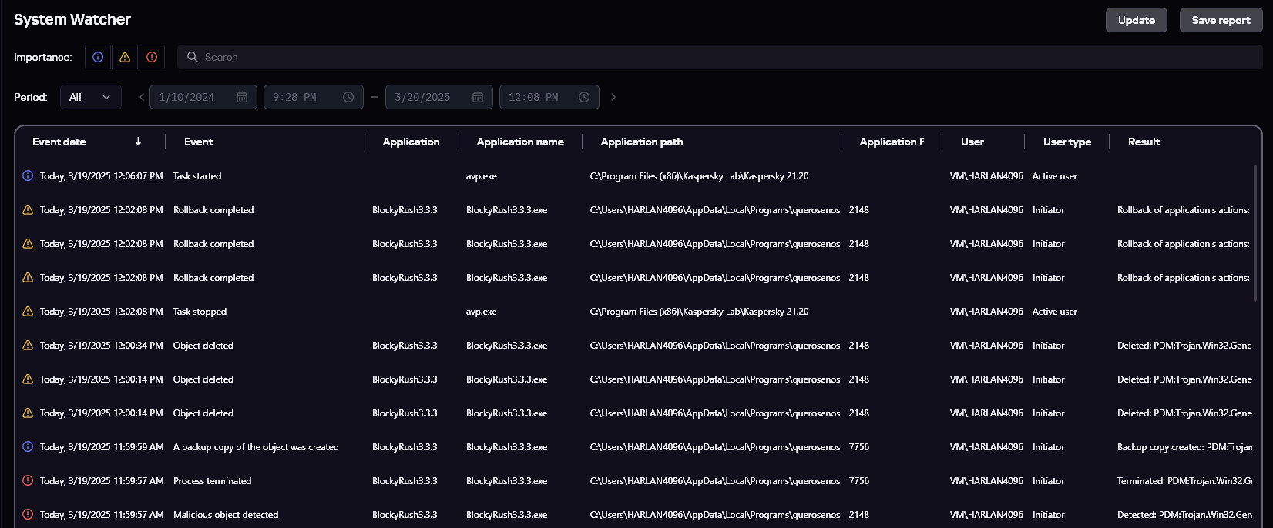Select 'A backup copy of the object was created'
This screenshot has width=1273, height=528.
click(x=256, y=447)
